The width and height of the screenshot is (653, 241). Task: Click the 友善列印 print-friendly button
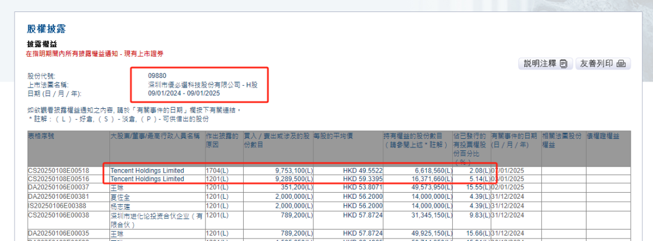(603, 63)
